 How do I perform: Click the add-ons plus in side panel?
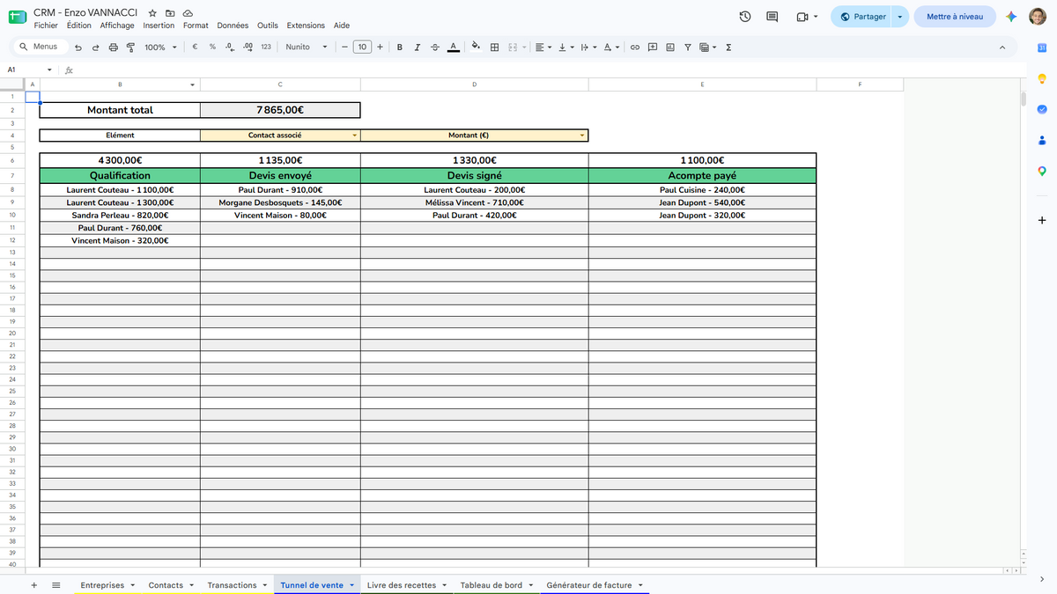click(x=1042, y=220)
